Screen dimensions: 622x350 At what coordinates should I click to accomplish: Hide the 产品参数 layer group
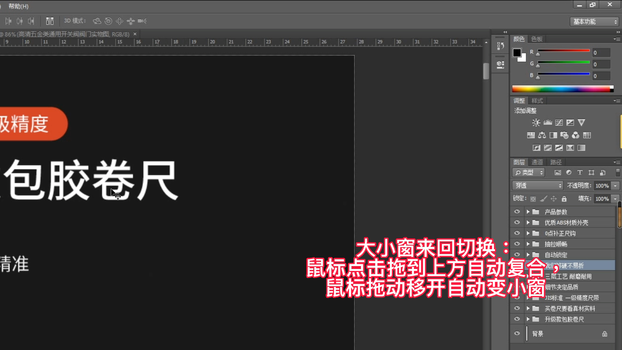517,212
